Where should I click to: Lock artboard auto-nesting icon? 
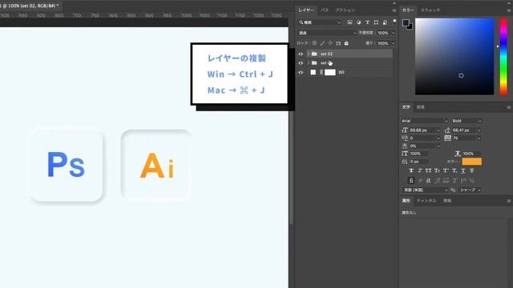[338, 43]
